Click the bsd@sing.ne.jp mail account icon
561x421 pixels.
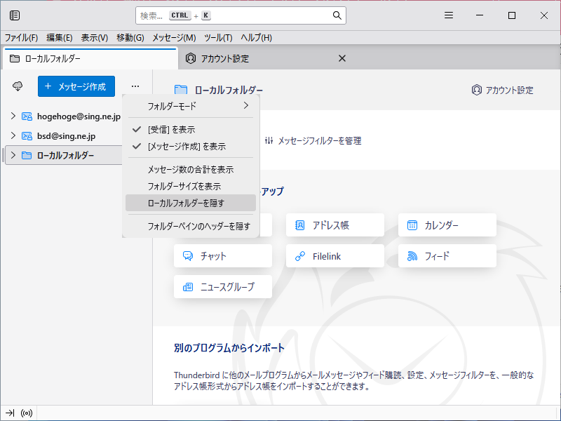pos(27,136)
